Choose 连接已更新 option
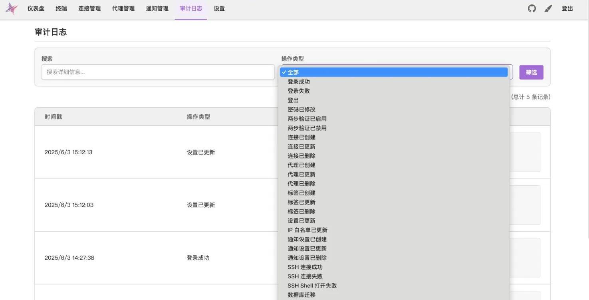 (393, 147)
